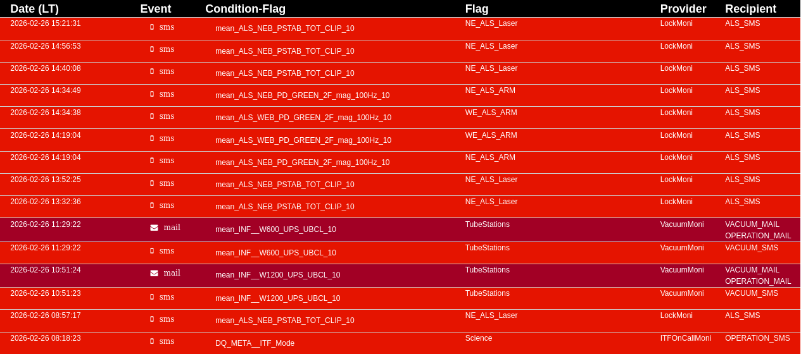
Task: Click the sms phone icon at 15:21:31
Action: tap(152, 27)
